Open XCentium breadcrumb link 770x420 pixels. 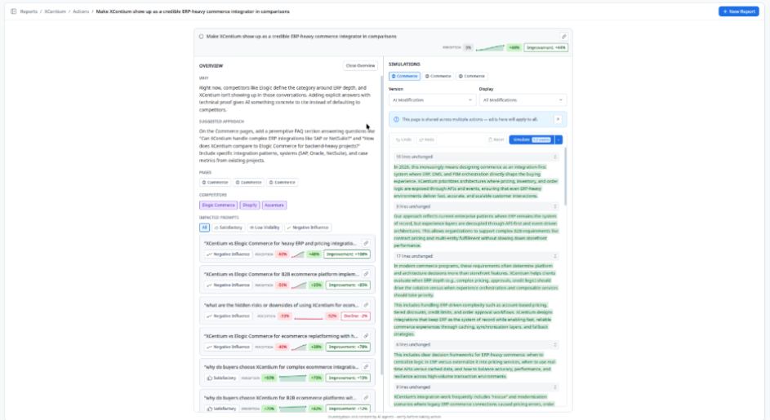(55, 11)
